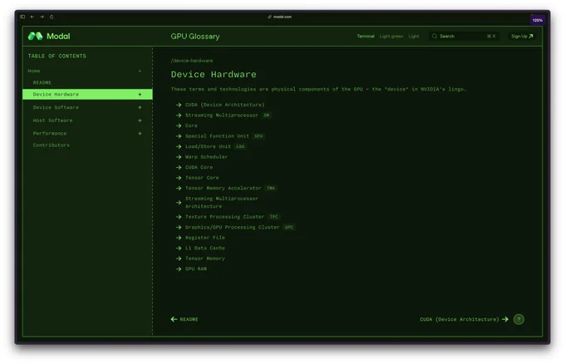Collapse the Home section
The image size is (565, 364).
coord(140,71)
